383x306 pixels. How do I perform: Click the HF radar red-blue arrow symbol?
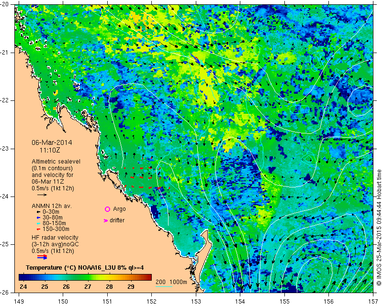click(42, 257)
